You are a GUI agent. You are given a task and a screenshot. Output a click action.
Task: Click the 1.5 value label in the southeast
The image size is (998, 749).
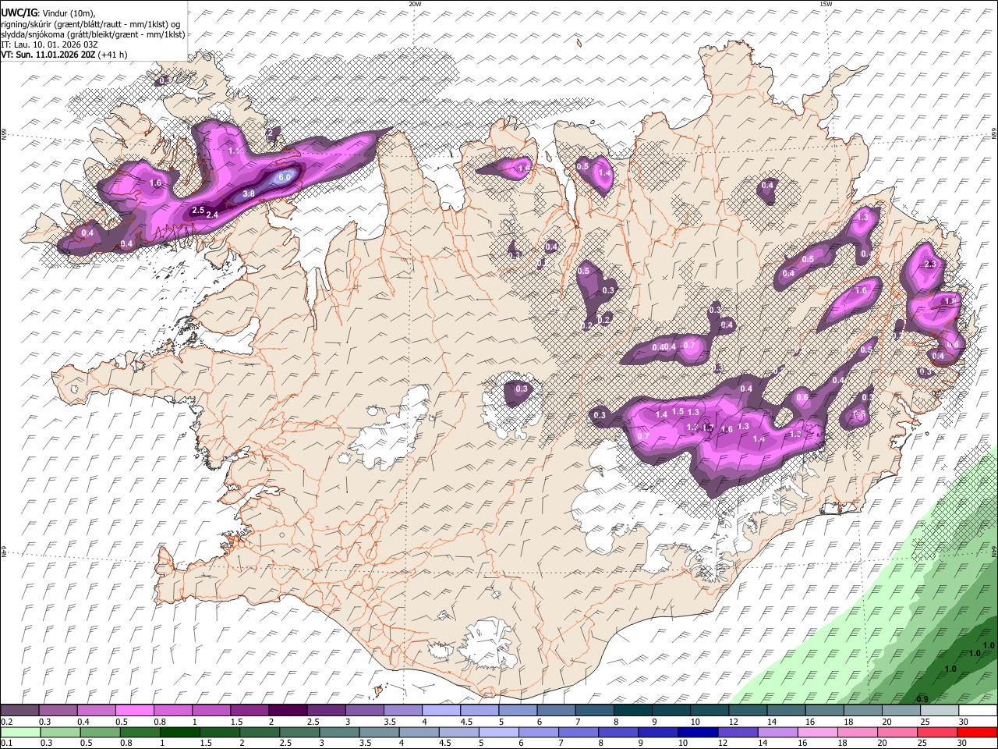pos(678,411)
